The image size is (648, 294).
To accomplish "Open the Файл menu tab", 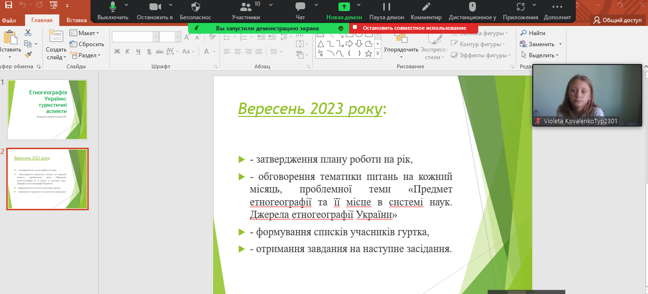I will coord(9,20).
